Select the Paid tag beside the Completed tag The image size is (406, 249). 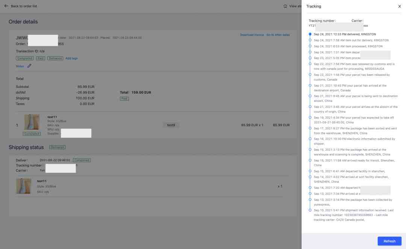pos(40,59)
